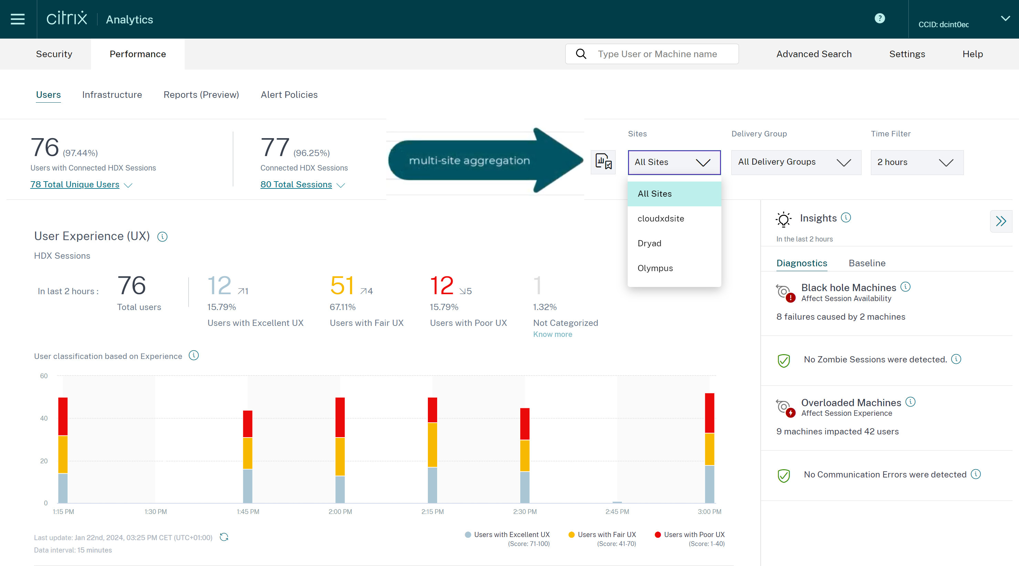Click the report bookmark icon beside Sites

tap(603, 162)
